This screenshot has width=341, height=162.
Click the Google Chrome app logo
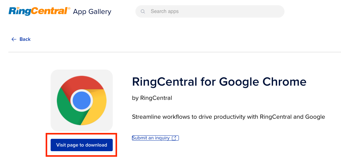point(82,100)
